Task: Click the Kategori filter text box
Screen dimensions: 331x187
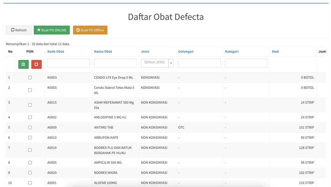Action: click(246, 63)
